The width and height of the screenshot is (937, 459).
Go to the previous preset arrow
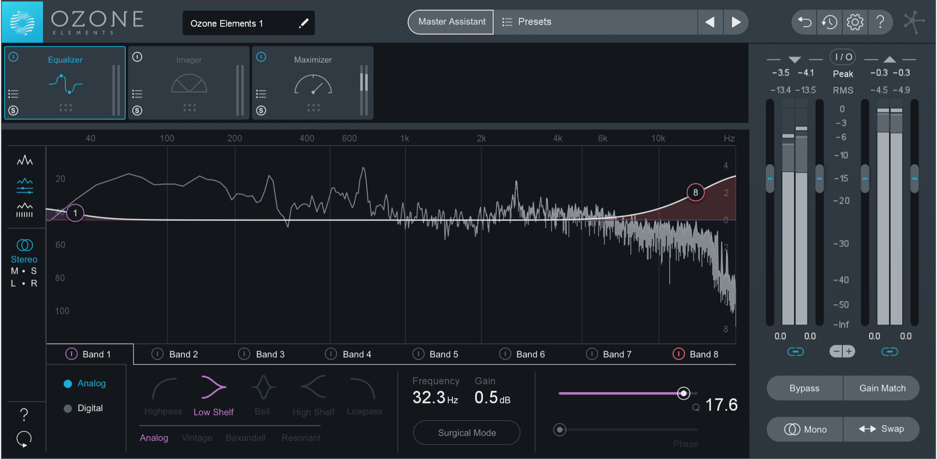710,22
